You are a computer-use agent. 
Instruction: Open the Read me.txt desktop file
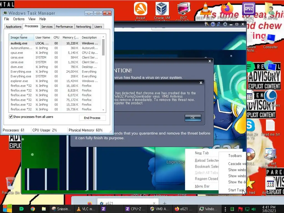click(x=270, y=128)
